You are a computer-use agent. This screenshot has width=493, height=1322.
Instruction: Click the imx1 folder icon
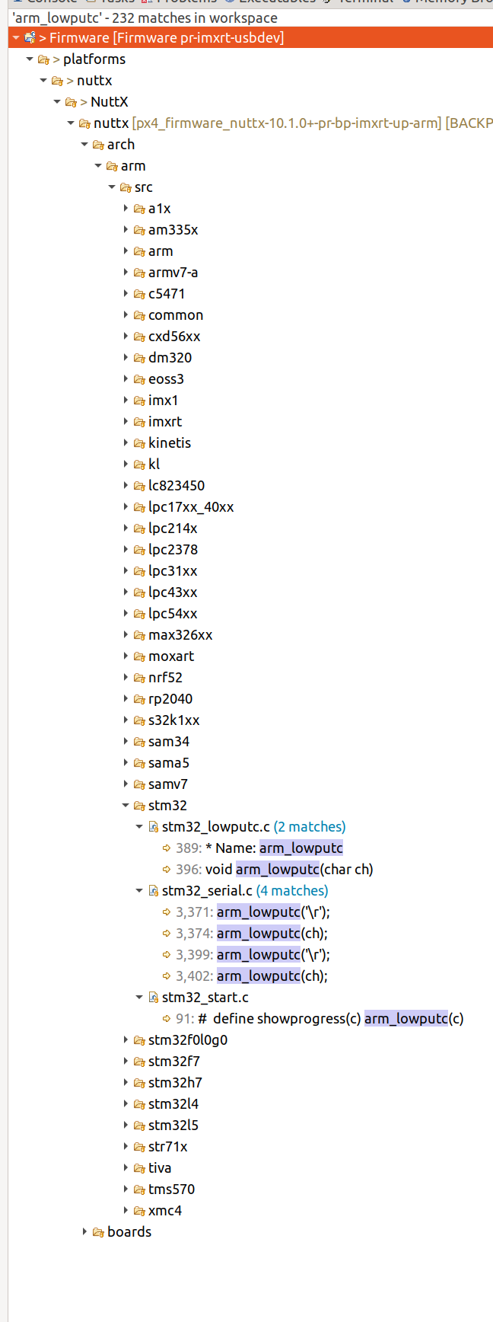(139, 400)
